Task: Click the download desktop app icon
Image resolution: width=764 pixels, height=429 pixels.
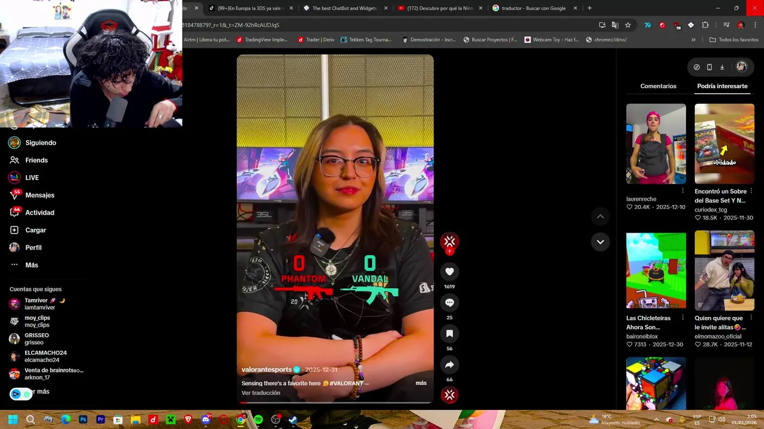Action: click(722, 67)
